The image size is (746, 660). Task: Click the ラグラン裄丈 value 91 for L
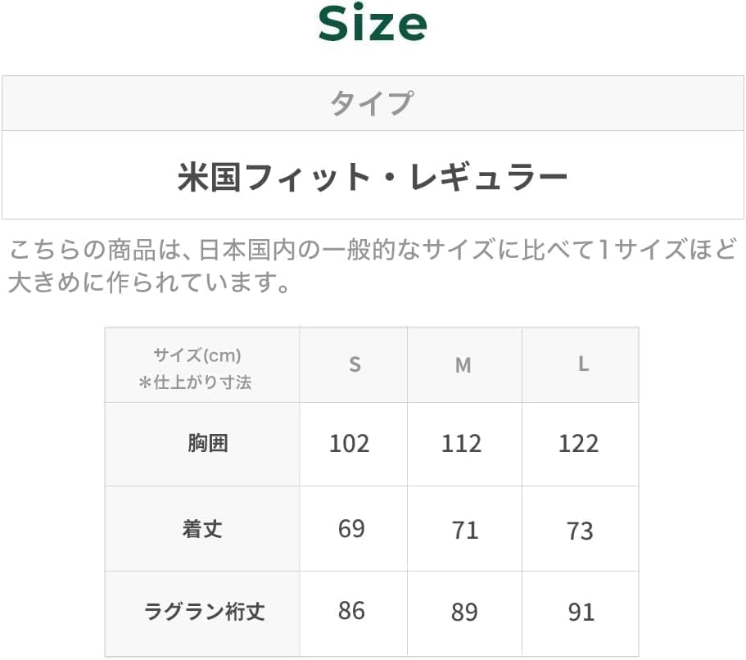point(581,613)
